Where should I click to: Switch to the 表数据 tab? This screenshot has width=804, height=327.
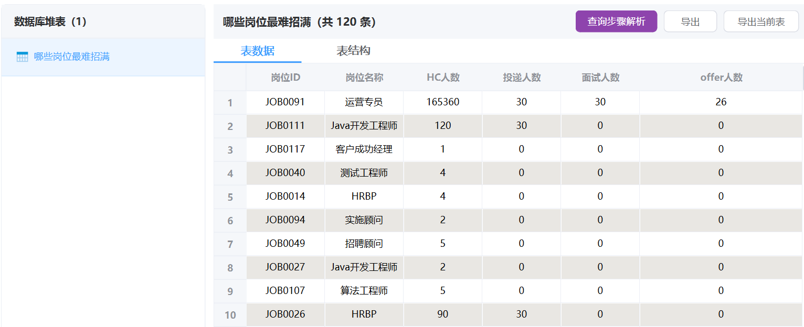tap(257, 51)
